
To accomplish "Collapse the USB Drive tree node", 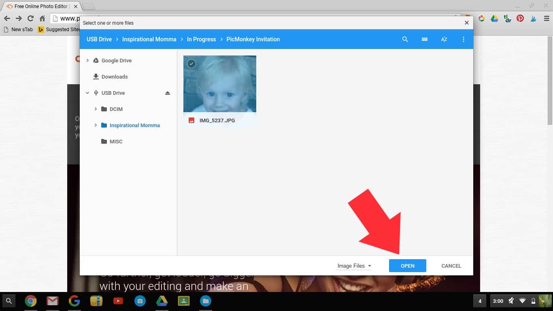I will (87, 93).
